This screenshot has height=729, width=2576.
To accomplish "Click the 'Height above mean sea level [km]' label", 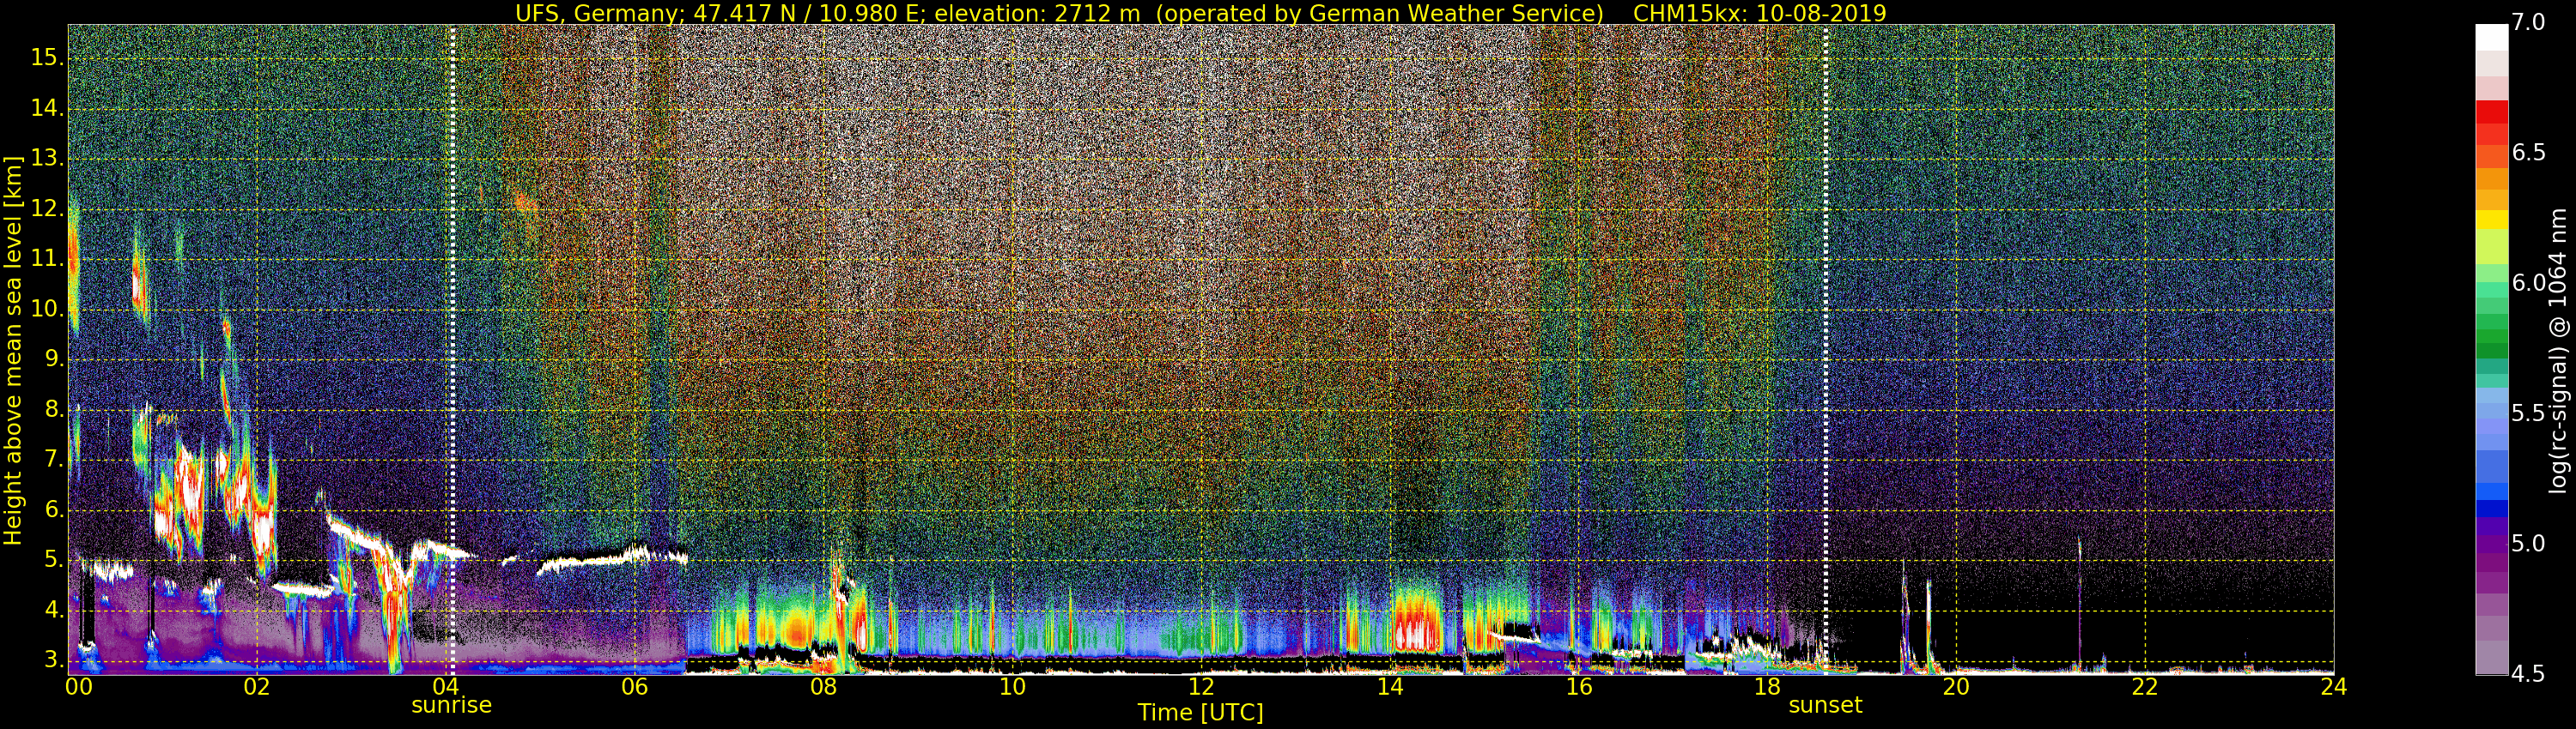I will click(13, 350).
